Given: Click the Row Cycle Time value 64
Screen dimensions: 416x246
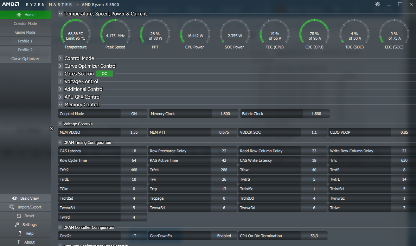Looking at the screenshot, I should [134, 160].
